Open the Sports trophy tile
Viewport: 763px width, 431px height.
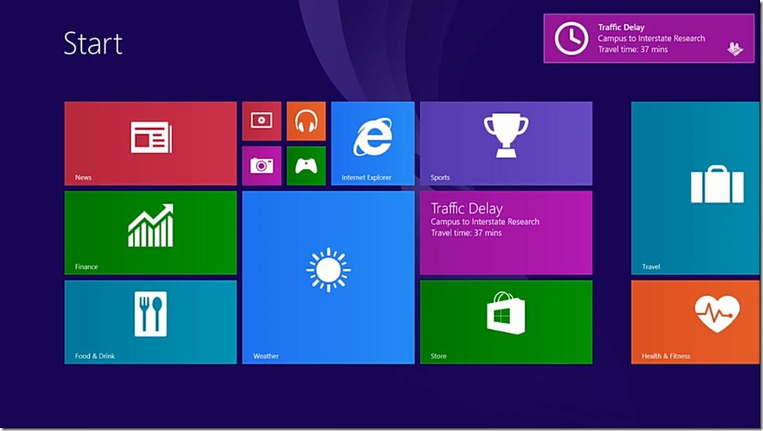pyautogui.click(x=506, y=143)
